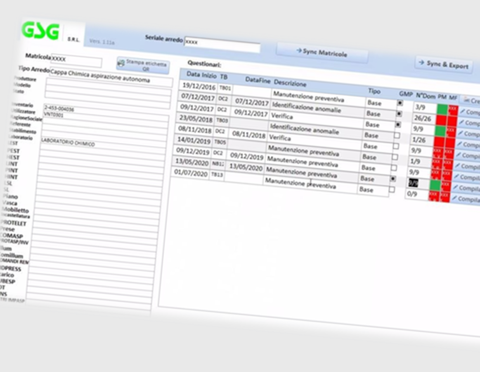The width and height of the screenshot is (480, 372).
Task: Click the Descrizione column header
Action: tap(290, 83)
